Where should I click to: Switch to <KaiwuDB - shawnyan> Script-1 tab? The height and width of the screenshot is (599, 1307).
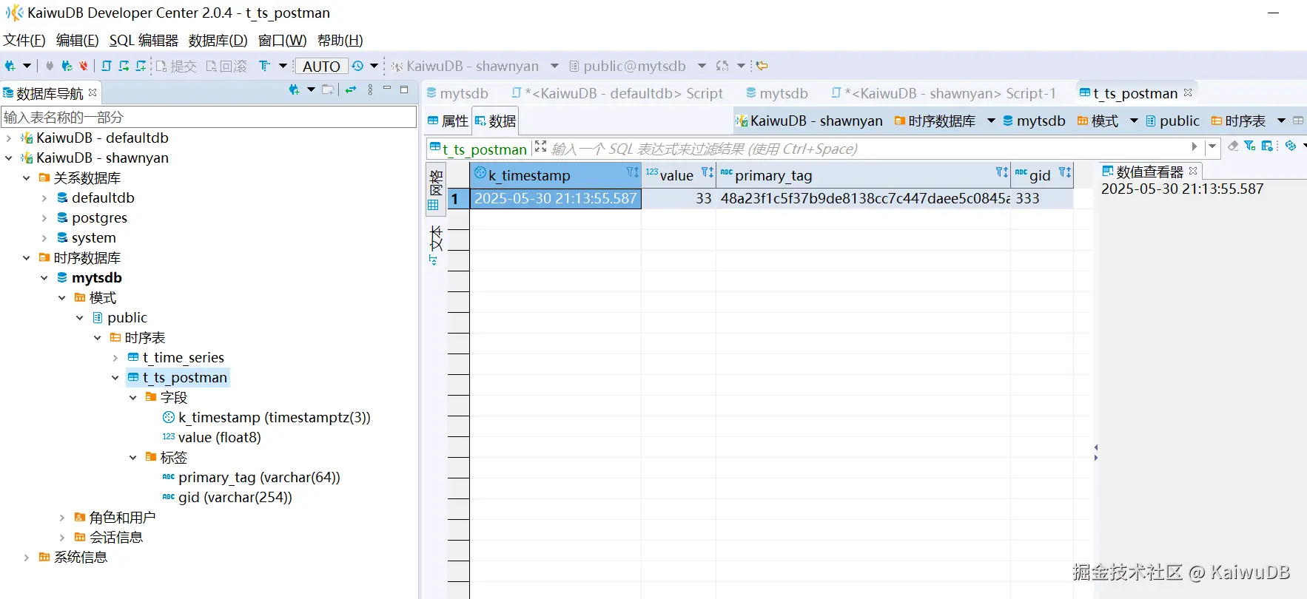click(943, 93)
